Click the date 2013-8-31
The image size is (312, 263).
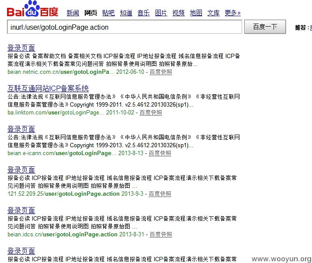click(x=132, y=234)
